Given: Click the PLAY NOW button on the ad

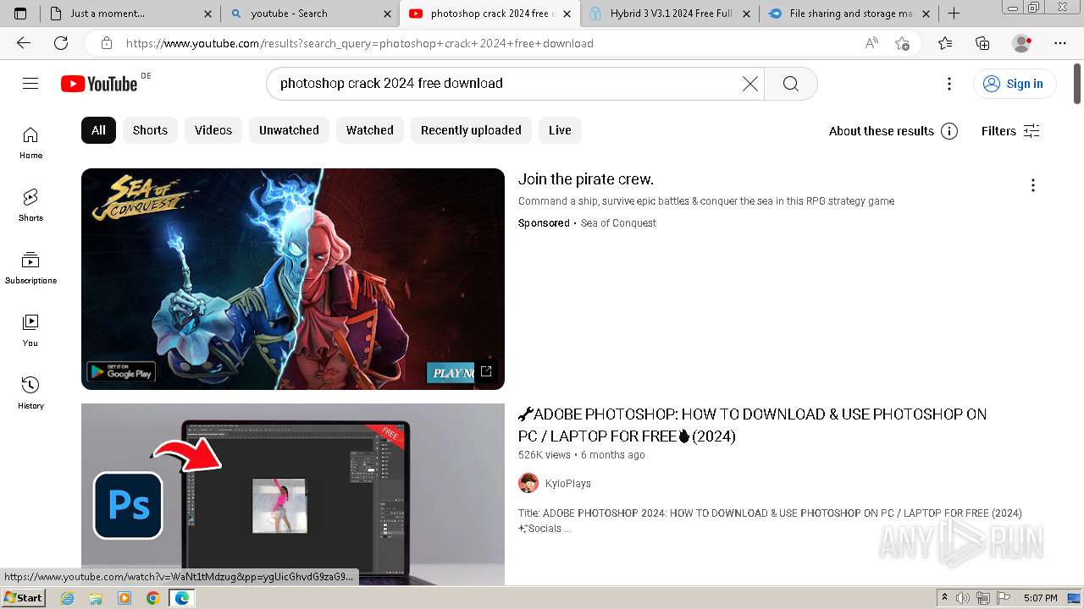Looking at the screenshot, I should click(x=451, y=372).
